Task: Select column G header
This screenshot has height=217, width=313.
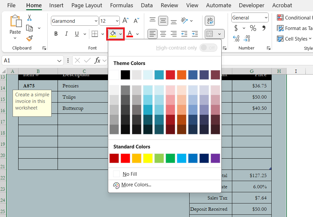Action: (x=252, y=71)
